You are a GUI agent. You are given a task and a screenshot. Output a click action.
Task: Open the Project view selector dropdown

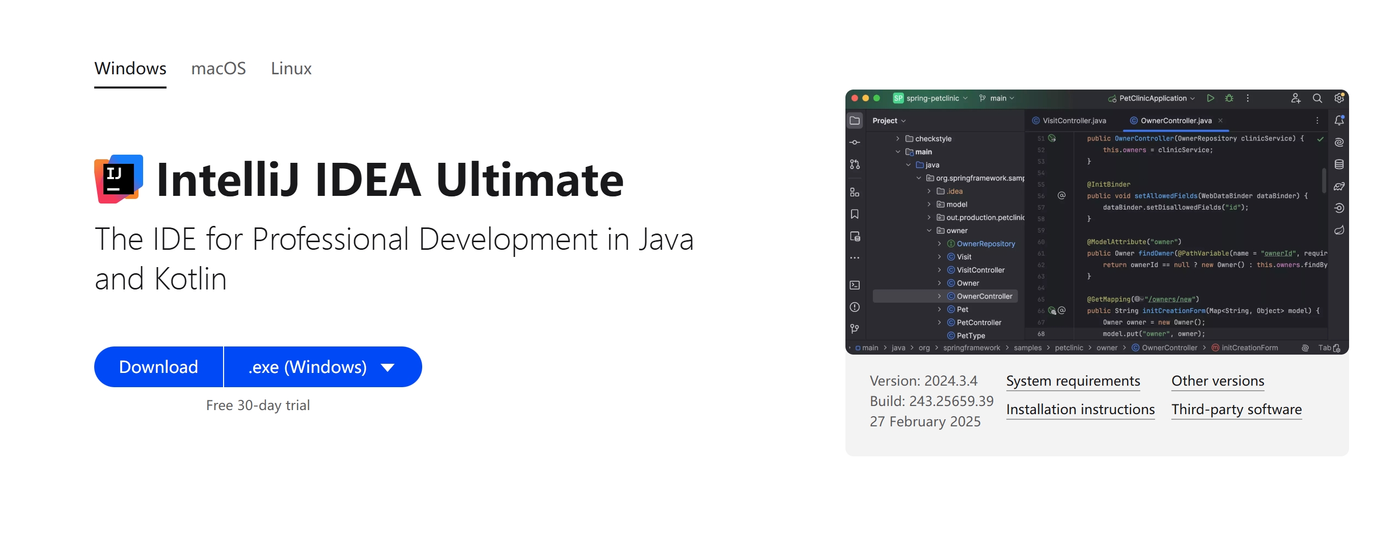(x=889, y=121)
